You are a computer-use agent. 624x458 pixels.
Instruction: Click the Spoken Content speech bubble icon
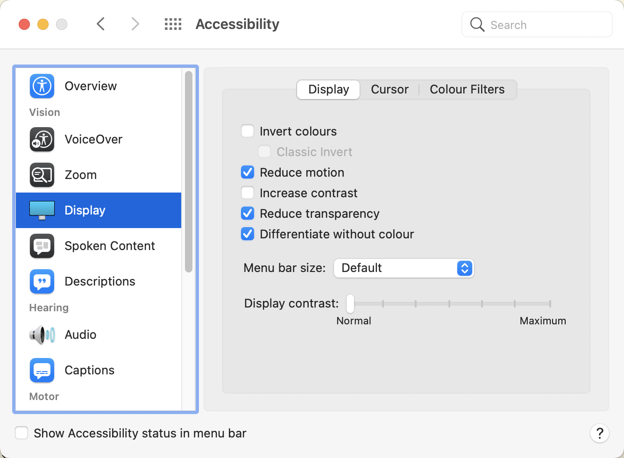click(42, 246)
